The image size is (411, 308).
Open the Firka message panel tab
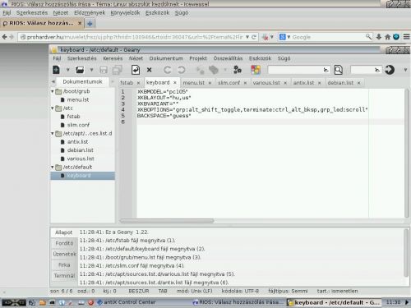click(64, 265)
